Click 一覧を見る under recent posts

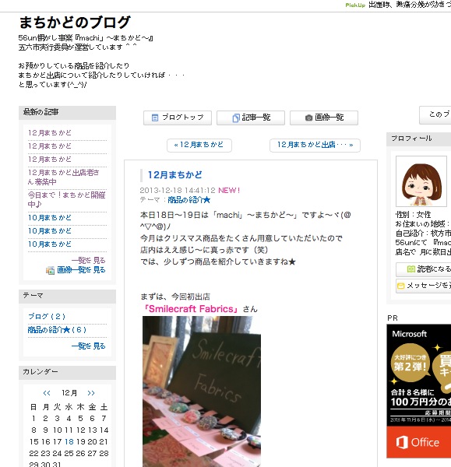tap(89, 260)
